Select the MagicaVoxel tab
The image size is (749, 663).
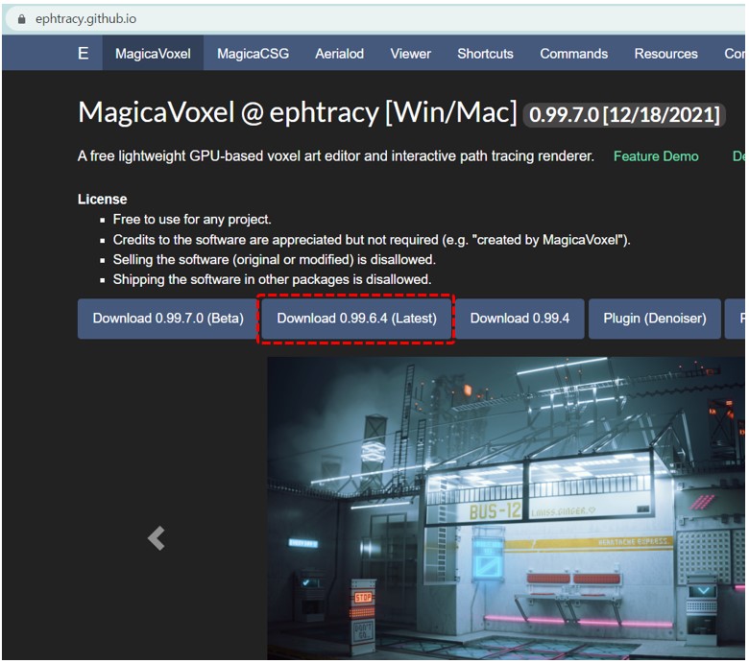coord(153,54)
